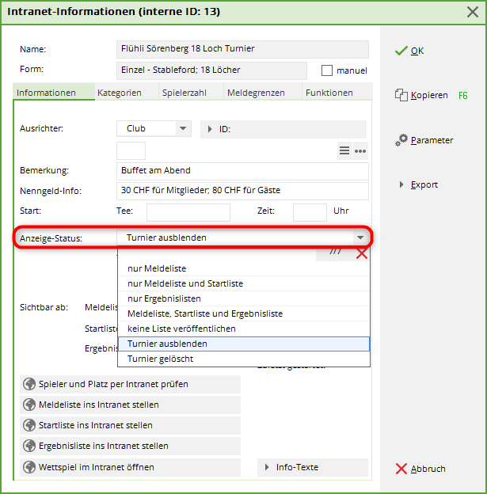The width and height of the screenshot is (487, 494).
Task: Edit the Nenngeld-Info field
Action: [x=242, y=191]
